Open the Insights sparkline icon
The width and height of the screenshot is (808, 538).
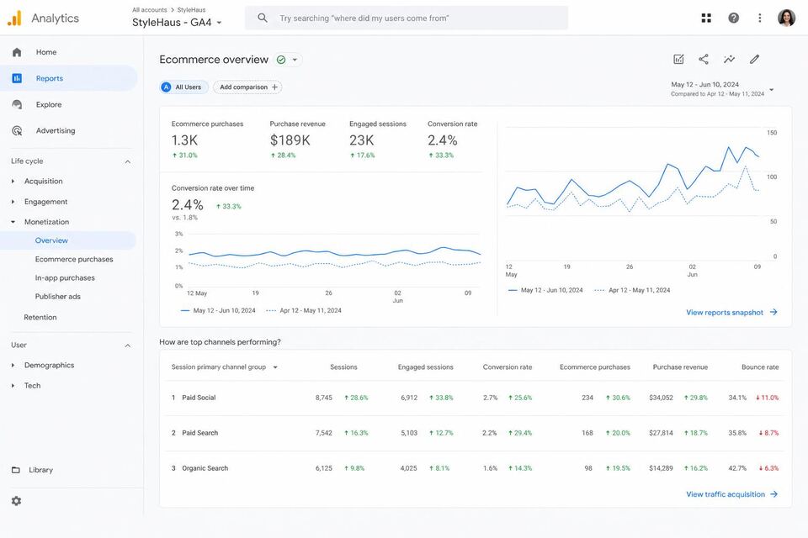click(729, 59)
